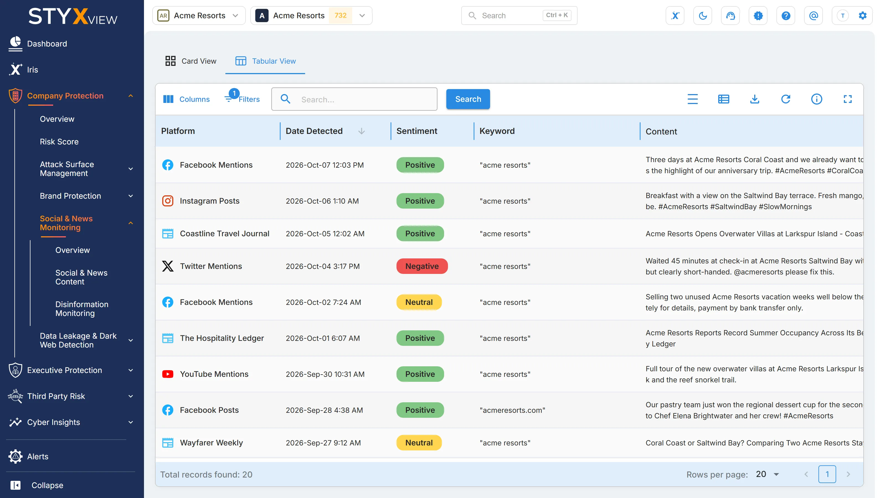The width and height of the screenshot is (886, 498).
Task: Sort by Date Detected arrow
Action: (361, 131)
